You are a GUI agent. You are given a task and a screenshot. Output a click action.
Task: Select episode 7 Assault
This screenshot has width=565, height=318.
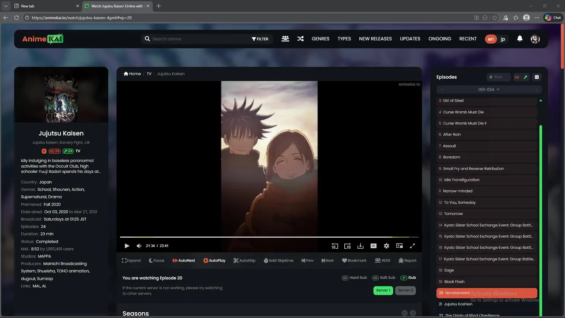[x=487, y=146]
